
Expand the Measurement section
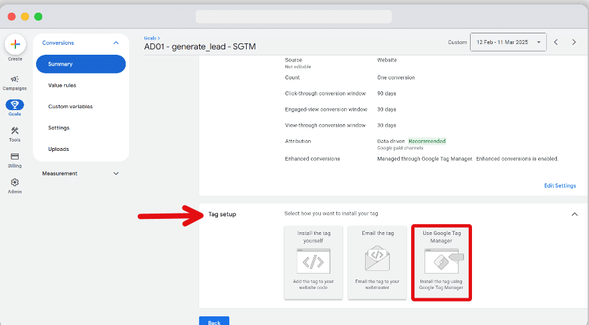[116, 174]
